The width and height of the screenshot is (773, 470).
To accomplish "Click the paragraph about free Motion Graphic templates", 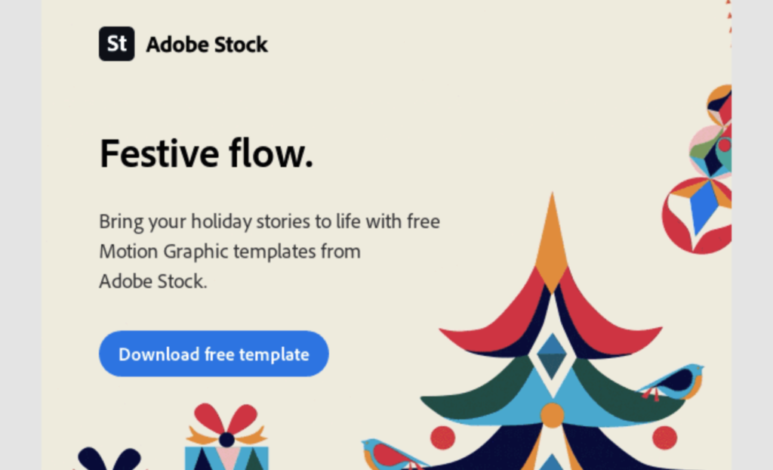I will pos(269,251).
